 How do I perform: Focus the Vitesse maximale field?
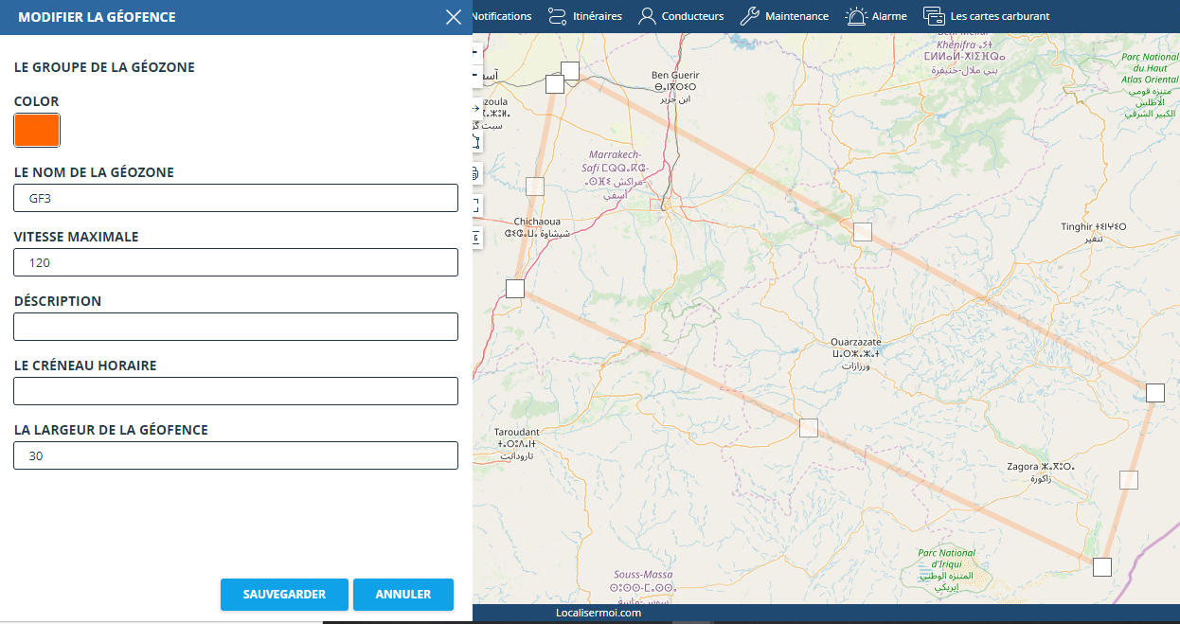236,262
